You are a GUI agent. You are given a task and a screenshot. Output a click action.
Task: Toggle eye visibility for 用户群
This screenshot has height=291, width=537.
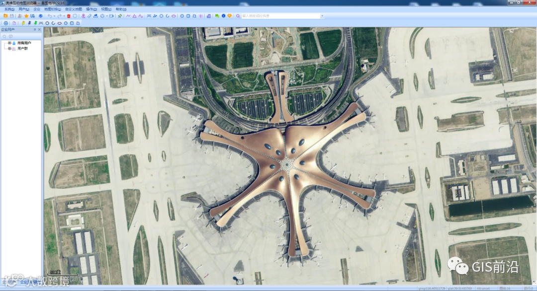(x=9, y=48)
